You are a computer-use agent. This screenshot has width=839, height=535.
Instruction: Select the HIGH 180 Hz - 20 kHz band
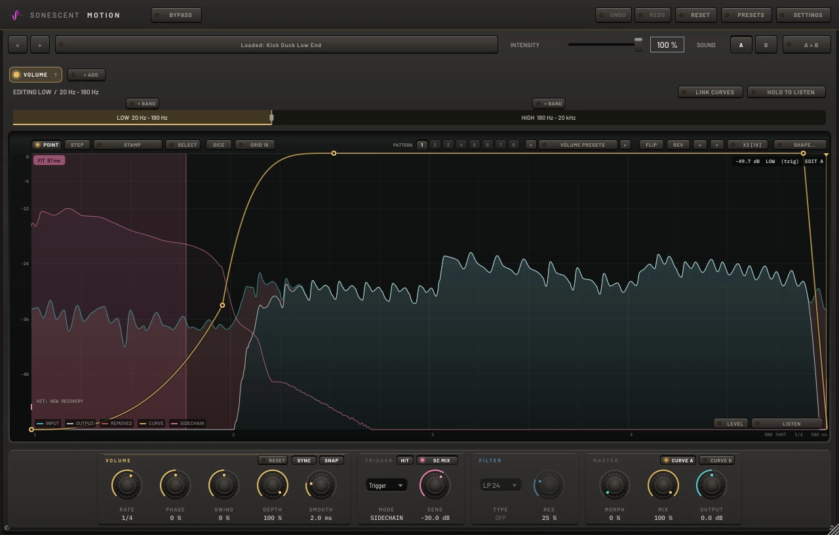click(x=549, y=118)
